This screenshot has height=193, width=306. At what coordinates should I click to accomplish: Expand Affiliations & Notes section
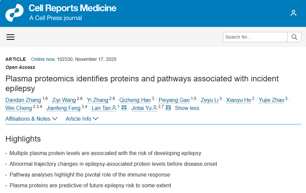click(x=32, y=119)
